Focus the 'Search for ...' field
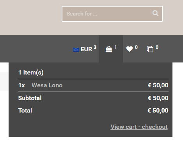This screenshot has width=183, height=149. click(x=112, y=14)
